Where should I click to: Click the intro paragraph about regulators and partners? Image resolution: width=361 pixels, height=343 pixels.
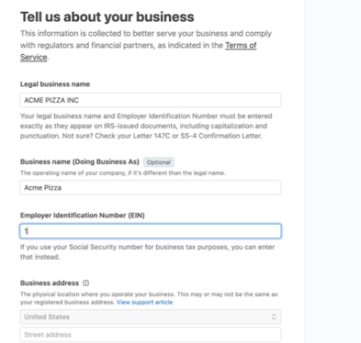tap(146, 45)
